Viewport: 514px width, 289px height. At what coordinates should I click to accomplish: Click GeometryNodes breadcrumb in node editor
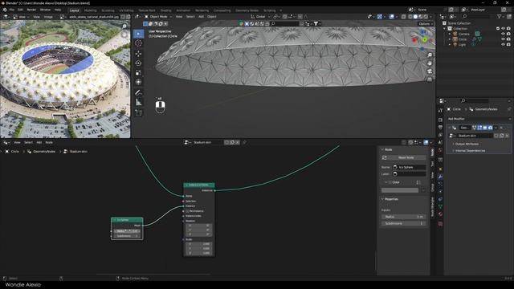click(x=44, y=152)
